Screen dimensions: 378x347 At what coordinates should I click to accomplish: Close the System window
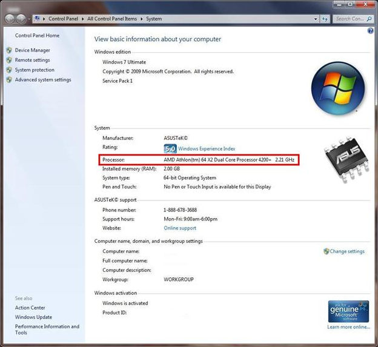point(365,4)
